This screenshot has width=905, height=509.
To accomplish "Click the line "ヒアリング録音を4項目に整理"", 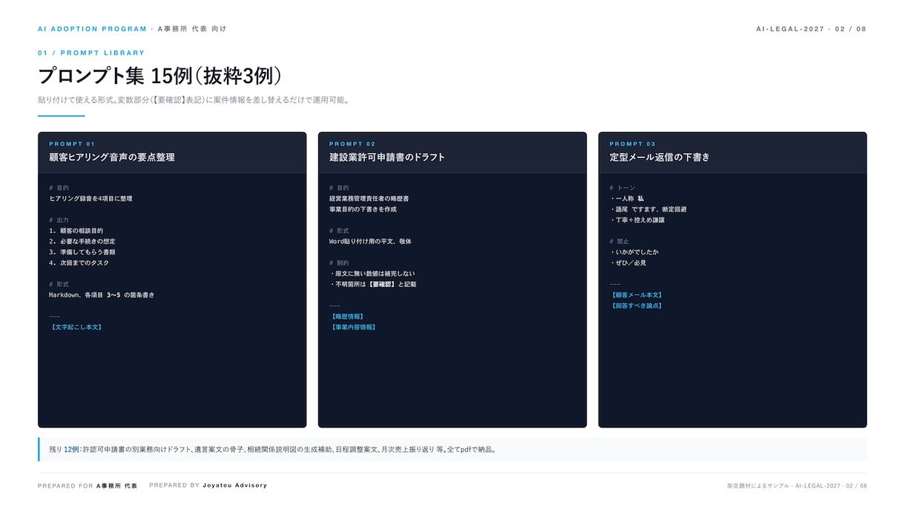I will click(90, 199).
